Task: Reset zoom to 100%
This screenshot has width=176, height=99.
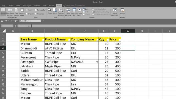Action: [x=55, y=11]
